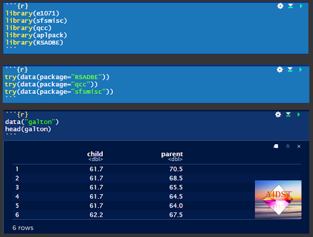This screenshot has width=313, height=237.
Task: Clear the galton chunk output
Action: (x=299, y=146)
